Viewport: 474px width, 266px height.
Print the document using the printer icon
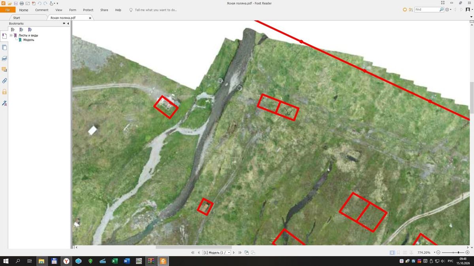pyautogui.click(x=21, y=3)
